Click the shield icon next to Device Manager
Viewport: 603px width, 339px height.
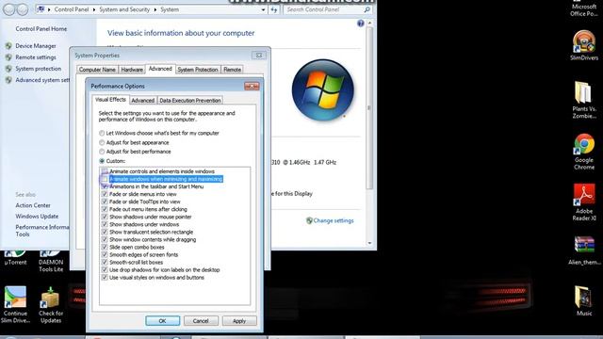click(x=8, y=46)
